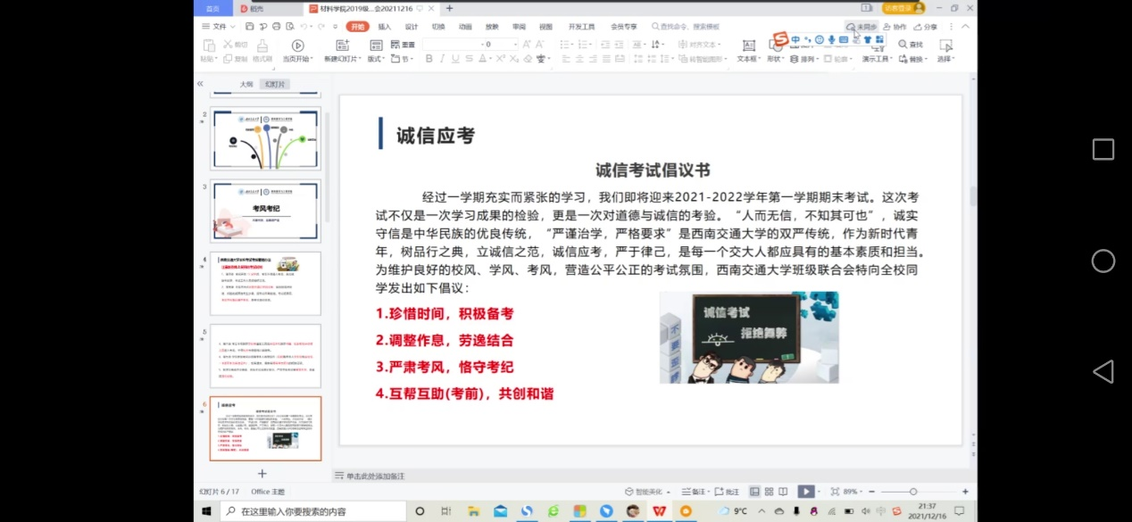
Task: Open the 插入 ribbon tab
Action: (x=384, y=27)
